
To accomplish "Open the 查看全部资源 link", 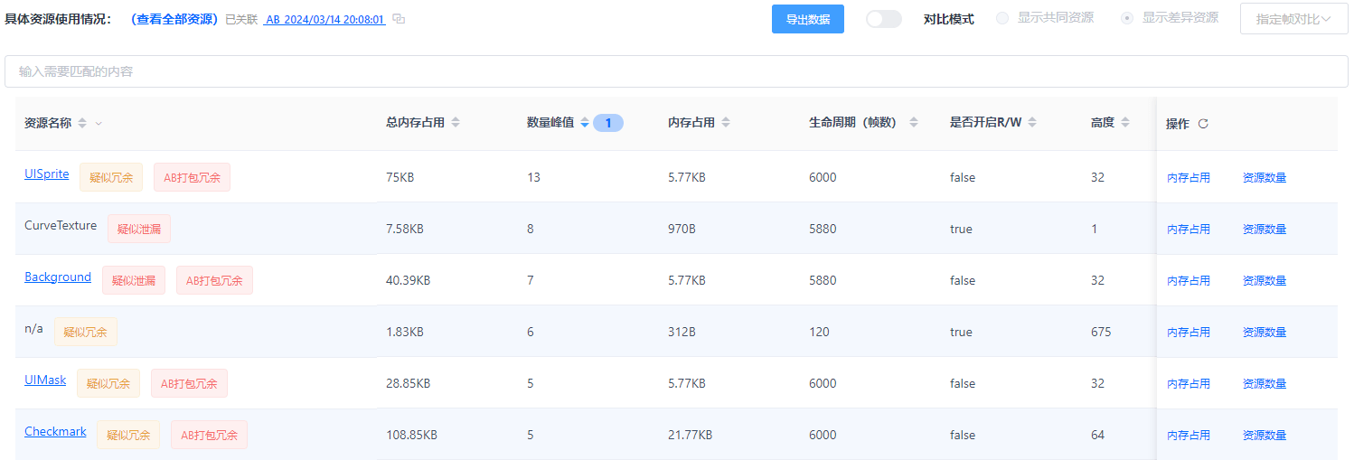I will click(174, 19).
